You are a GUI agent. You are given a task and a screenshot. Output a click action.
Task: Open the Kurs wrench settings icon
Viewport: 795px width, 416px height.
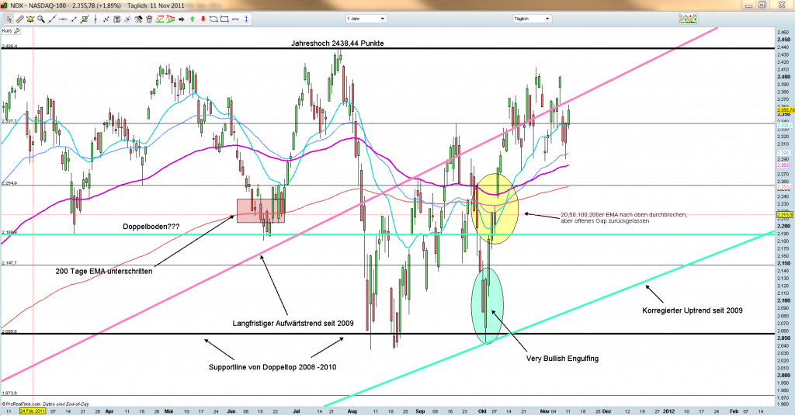tap(16, 31)
